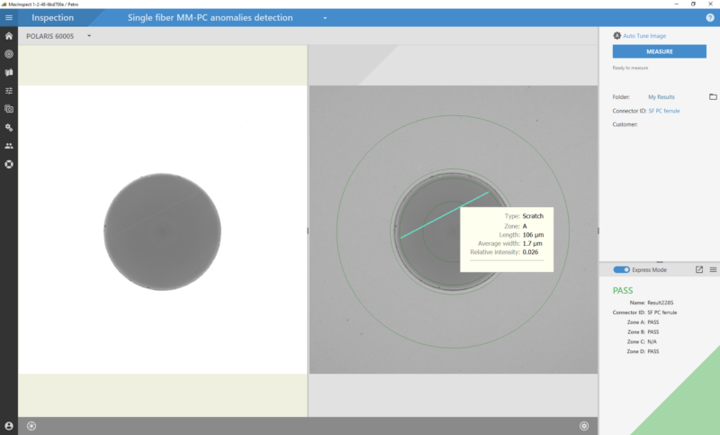Click the sliders adjustment icon in sidebar

[x=9, y=91]
